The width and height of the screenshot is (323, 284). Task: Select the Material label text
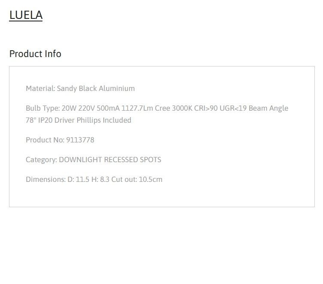40,88
